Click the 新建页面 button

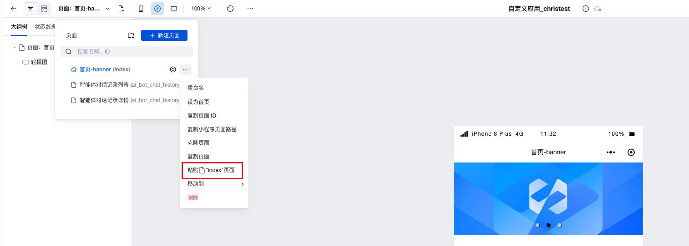164,35
